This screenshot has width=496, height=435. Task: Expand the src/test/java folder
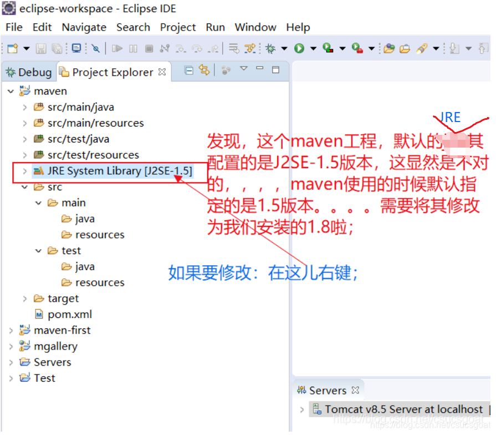(25, 139)
